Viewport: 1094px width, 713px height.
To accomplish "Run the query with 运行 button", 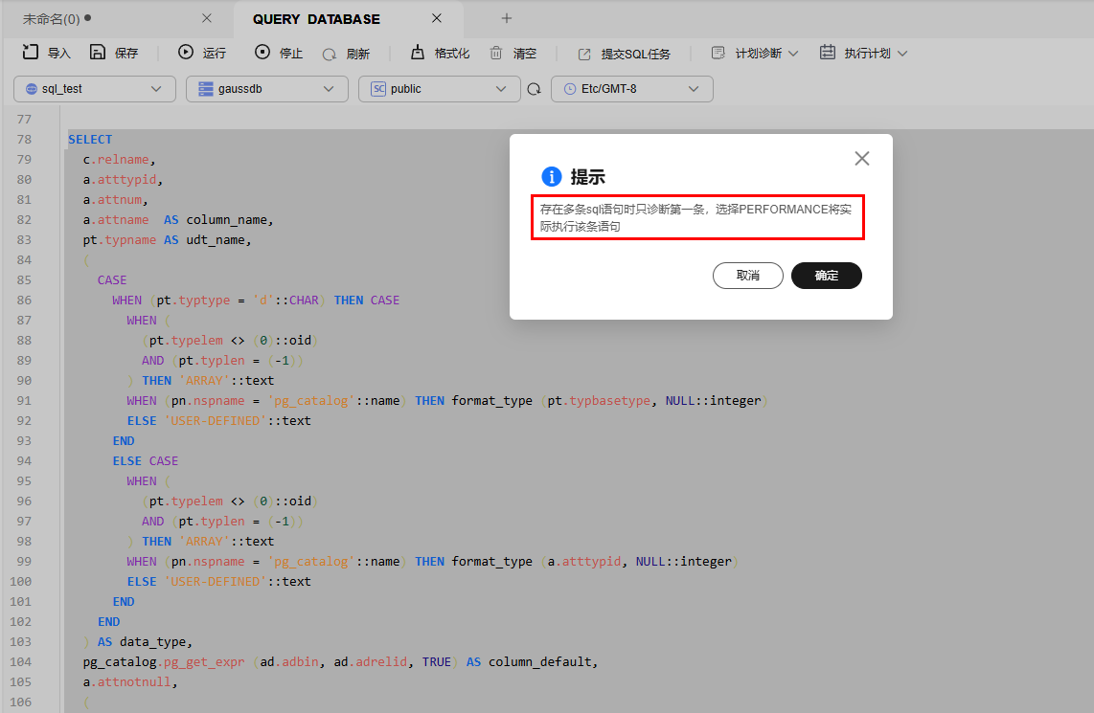I will [186, 53].
